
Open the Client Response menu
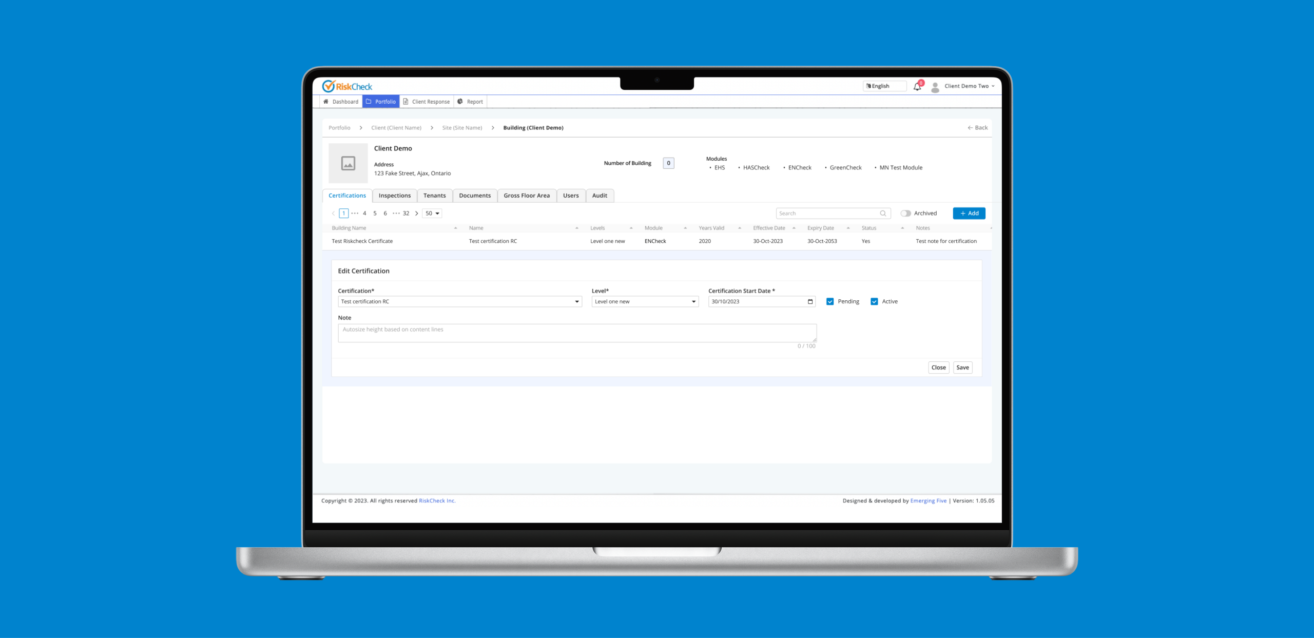point(426,102)
